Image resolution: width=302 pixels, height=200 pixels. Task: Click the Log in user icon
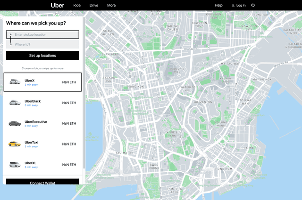point(233,5)
